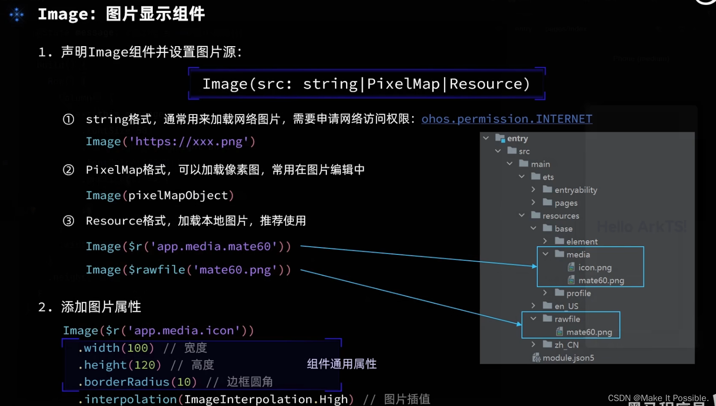Click the media folder icon
Image resolution: width=716 pixels, height=406 pixels.
tap(560, 254)
